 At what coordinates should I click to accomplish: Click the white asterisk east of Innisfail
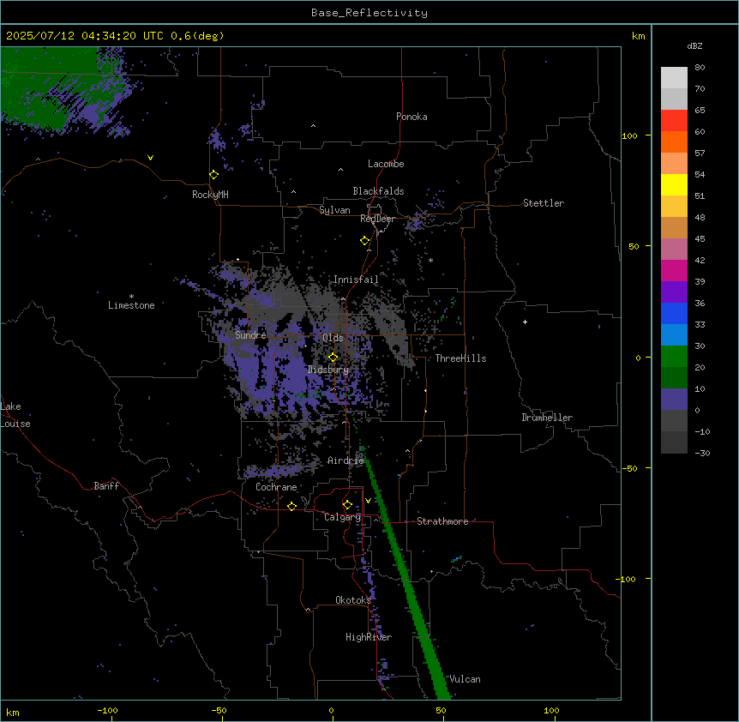[x=430, y=260]
